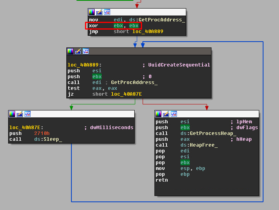The image size is (279, 210).
Task: Set node color in HeapFree block
Action: click(158, 114)
